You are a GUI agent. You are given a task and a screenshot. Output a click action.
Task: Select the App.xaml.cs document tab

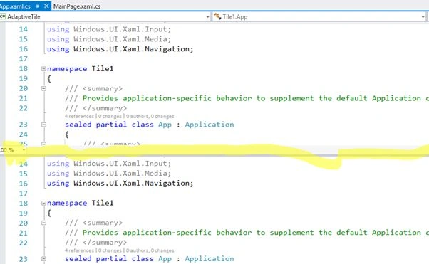(x=15, y=6)
